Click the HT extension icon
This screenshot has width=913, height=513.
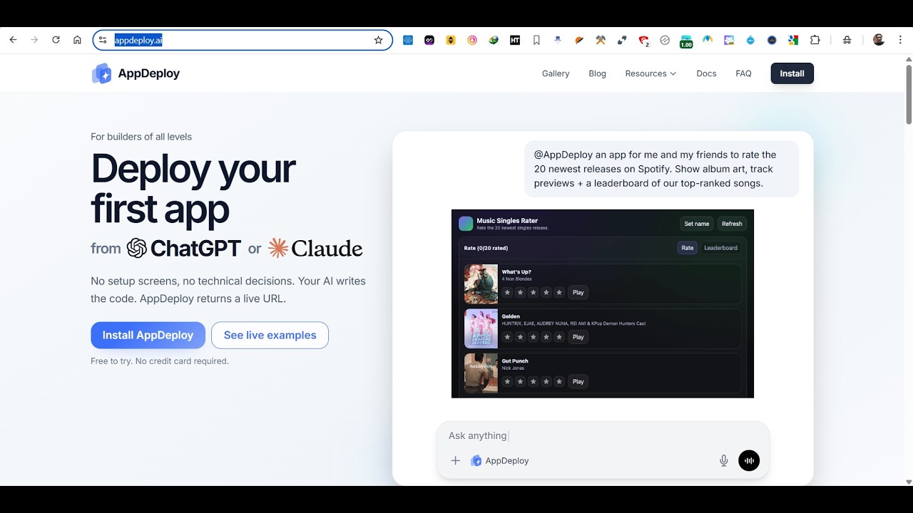pos(515,40)
